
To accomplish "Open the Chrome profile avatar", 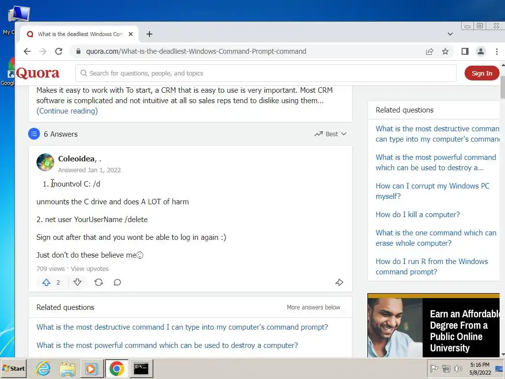I will click(480, 51).
